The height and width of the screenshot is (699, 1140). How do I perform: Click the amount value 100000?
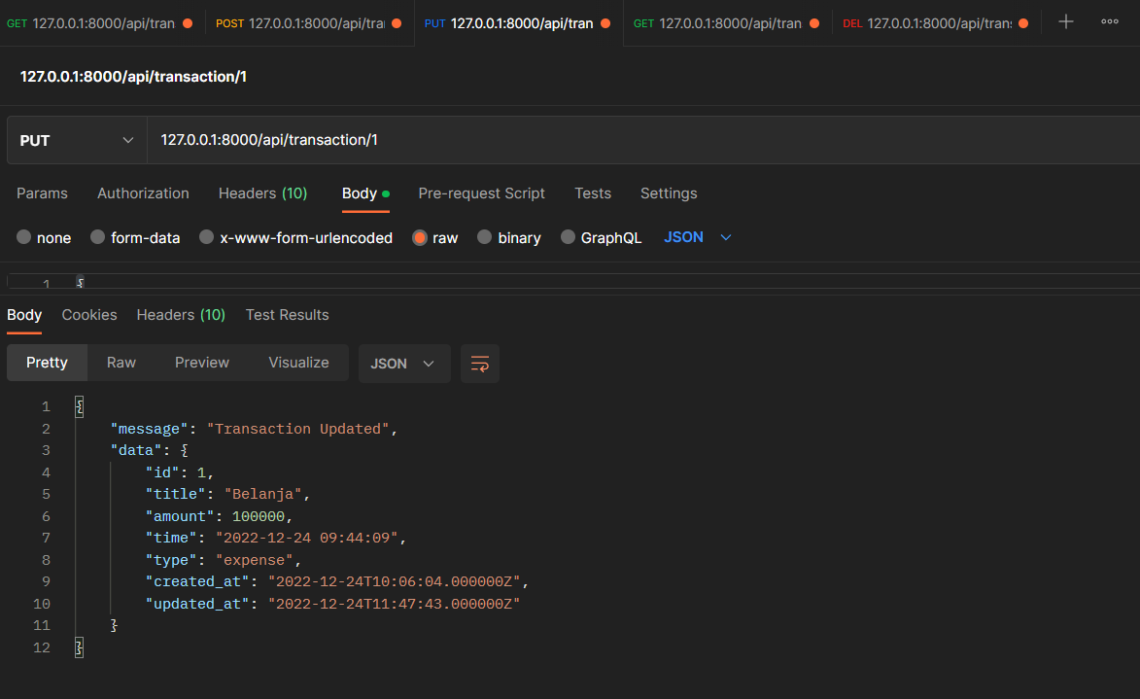tap(259, 515)
